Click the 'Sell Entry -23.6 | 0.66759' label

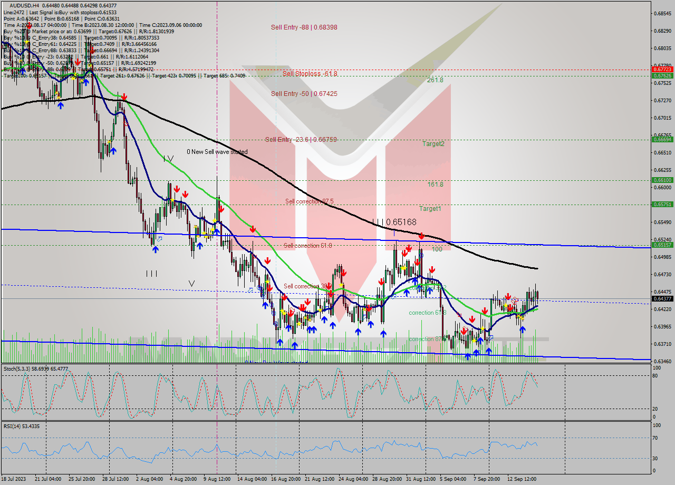coord(301,140)
